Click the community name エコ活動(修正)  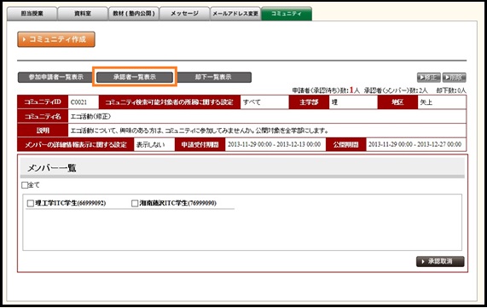[x=90, y=117]
